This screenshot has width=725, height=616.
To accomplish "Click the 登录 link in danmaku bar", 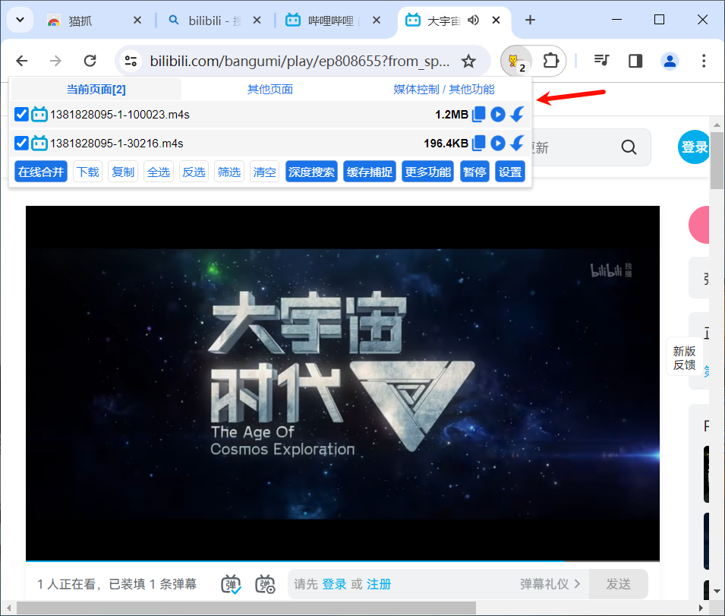I will point(334,584).
